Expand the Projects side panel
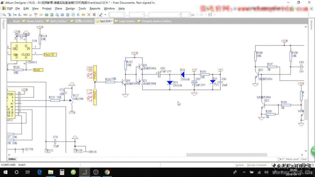The width and height of the screenshot is (315, 177). [3, 24]
